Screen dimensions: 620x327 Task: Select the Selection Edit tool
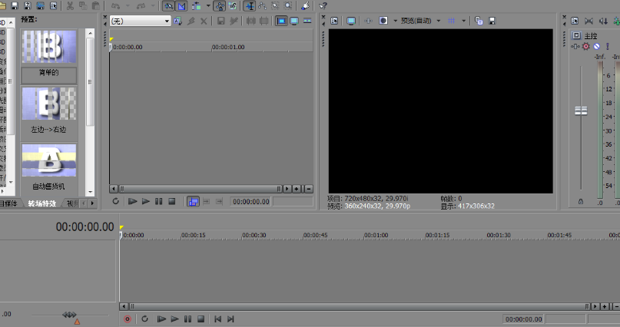[275, 6]
